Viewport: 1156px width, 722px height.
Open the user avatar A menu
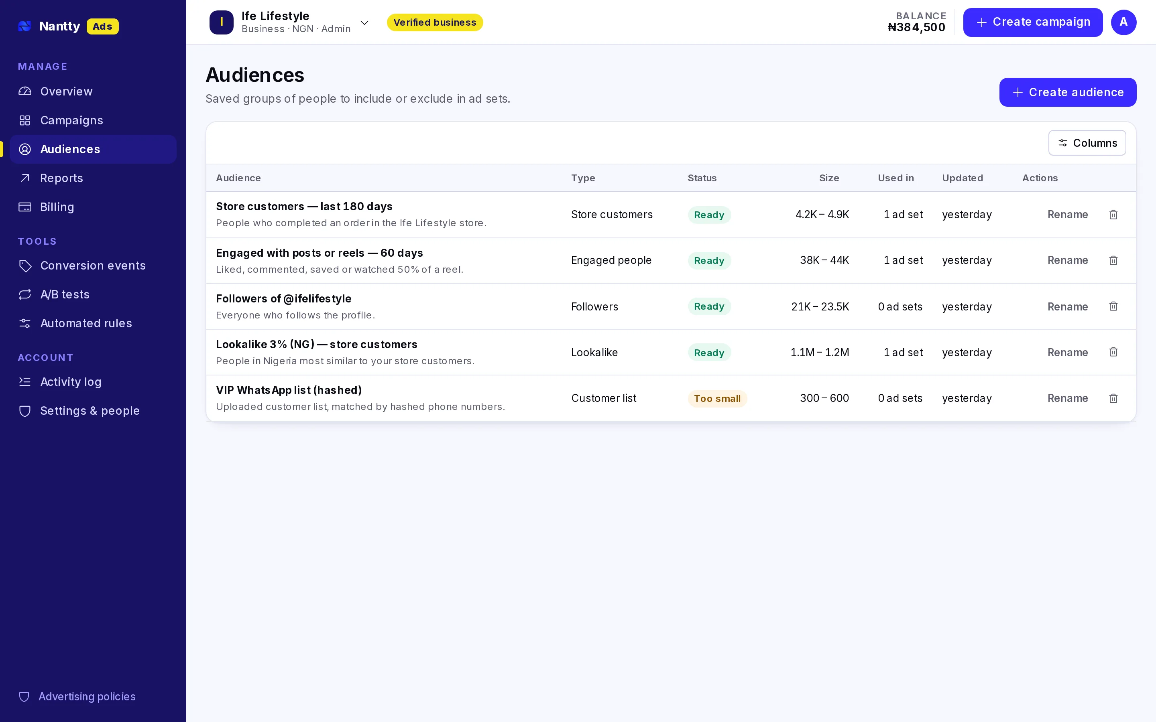pos(1123,22)
